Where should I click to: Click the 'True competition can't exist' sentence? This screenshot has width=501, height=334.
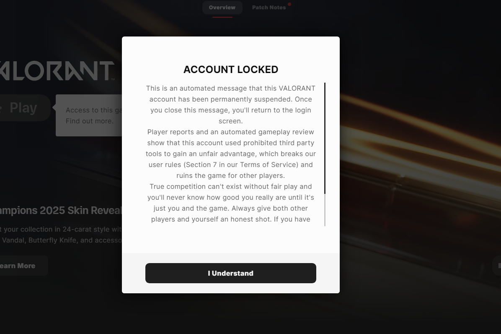click(231, 187)
